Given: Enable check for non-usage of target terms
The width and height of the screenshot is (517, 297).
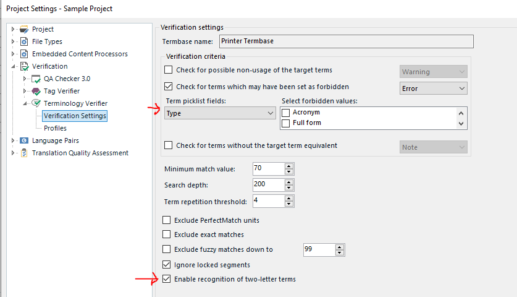Looking at the screenshot, I should pos(169,70).
